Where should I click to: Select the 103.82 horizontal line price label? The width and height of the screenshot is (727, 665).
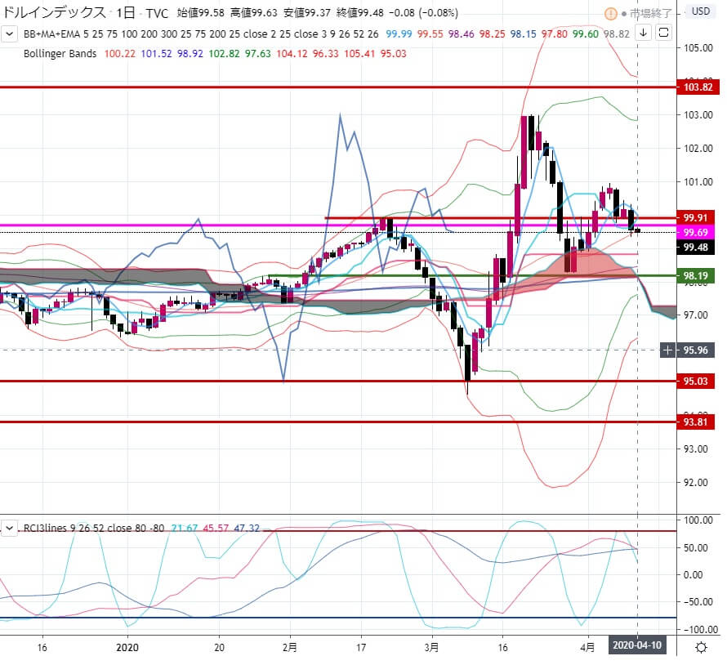[698, 87]
